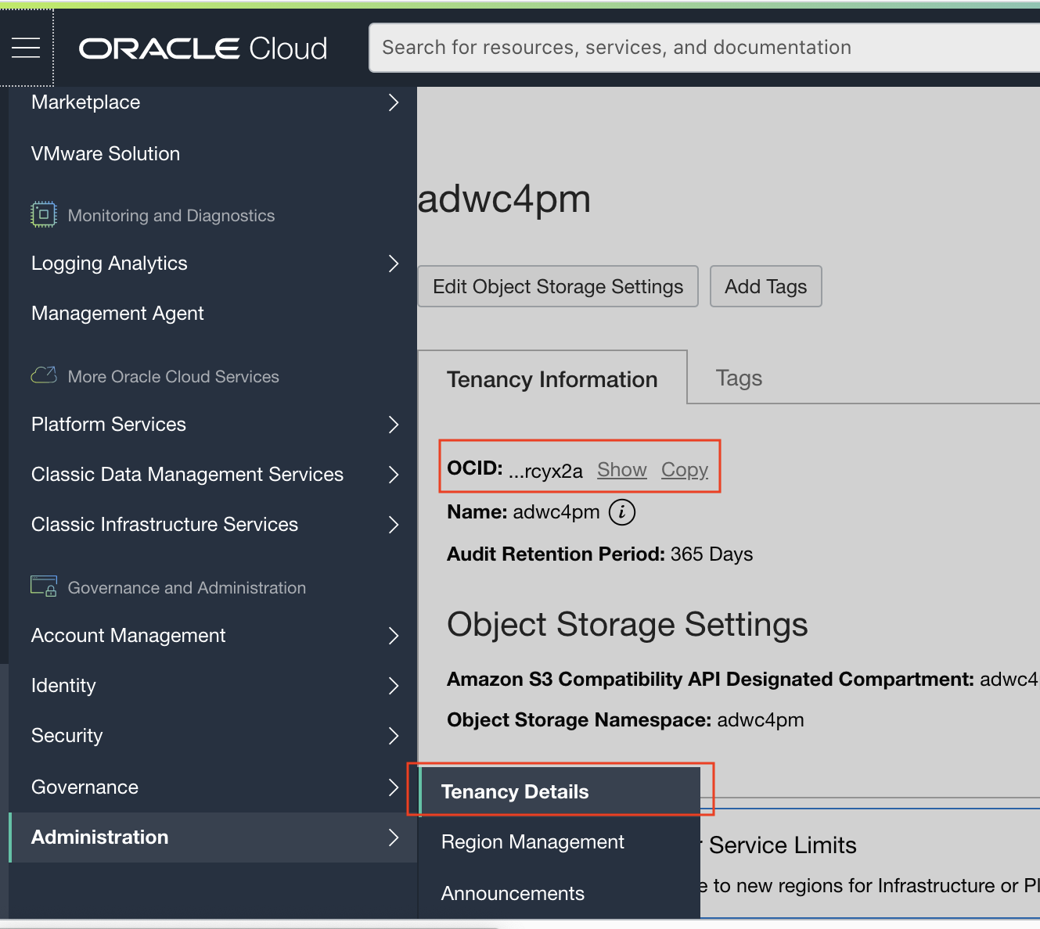This screenshot has height=929, width=1040.
Task: Switch to the Tags tab
Action: 739,378
